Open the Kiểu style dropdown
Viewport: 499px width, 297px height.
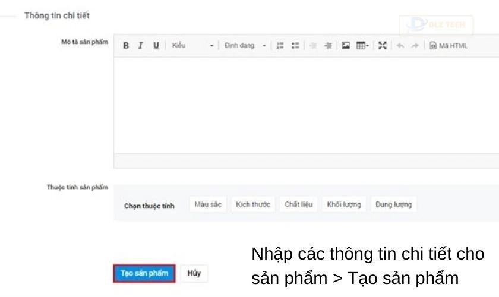(192, 46)
